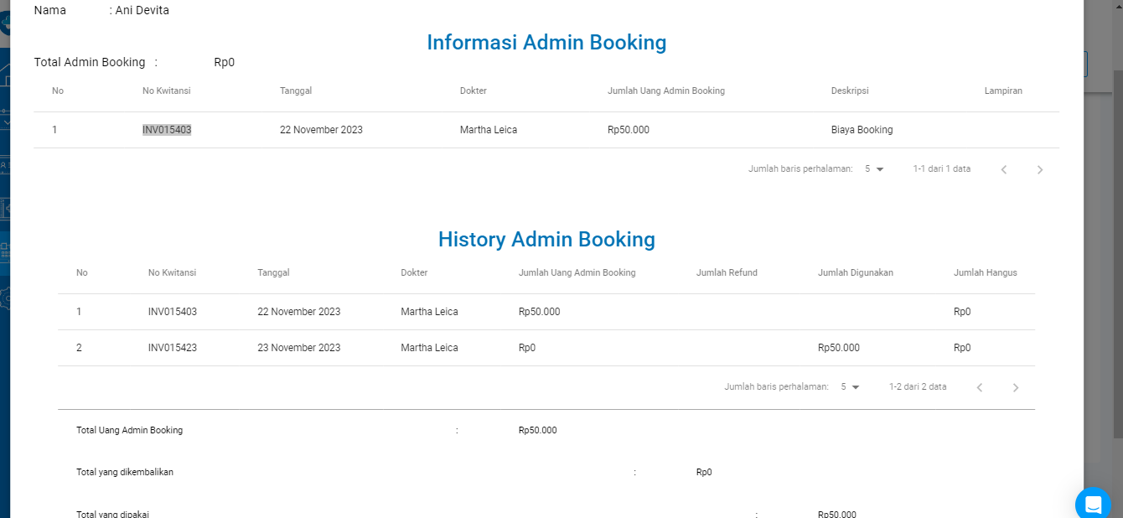Click highlighted INV015403 in Informasi Admin Booking table

(167, 130)
